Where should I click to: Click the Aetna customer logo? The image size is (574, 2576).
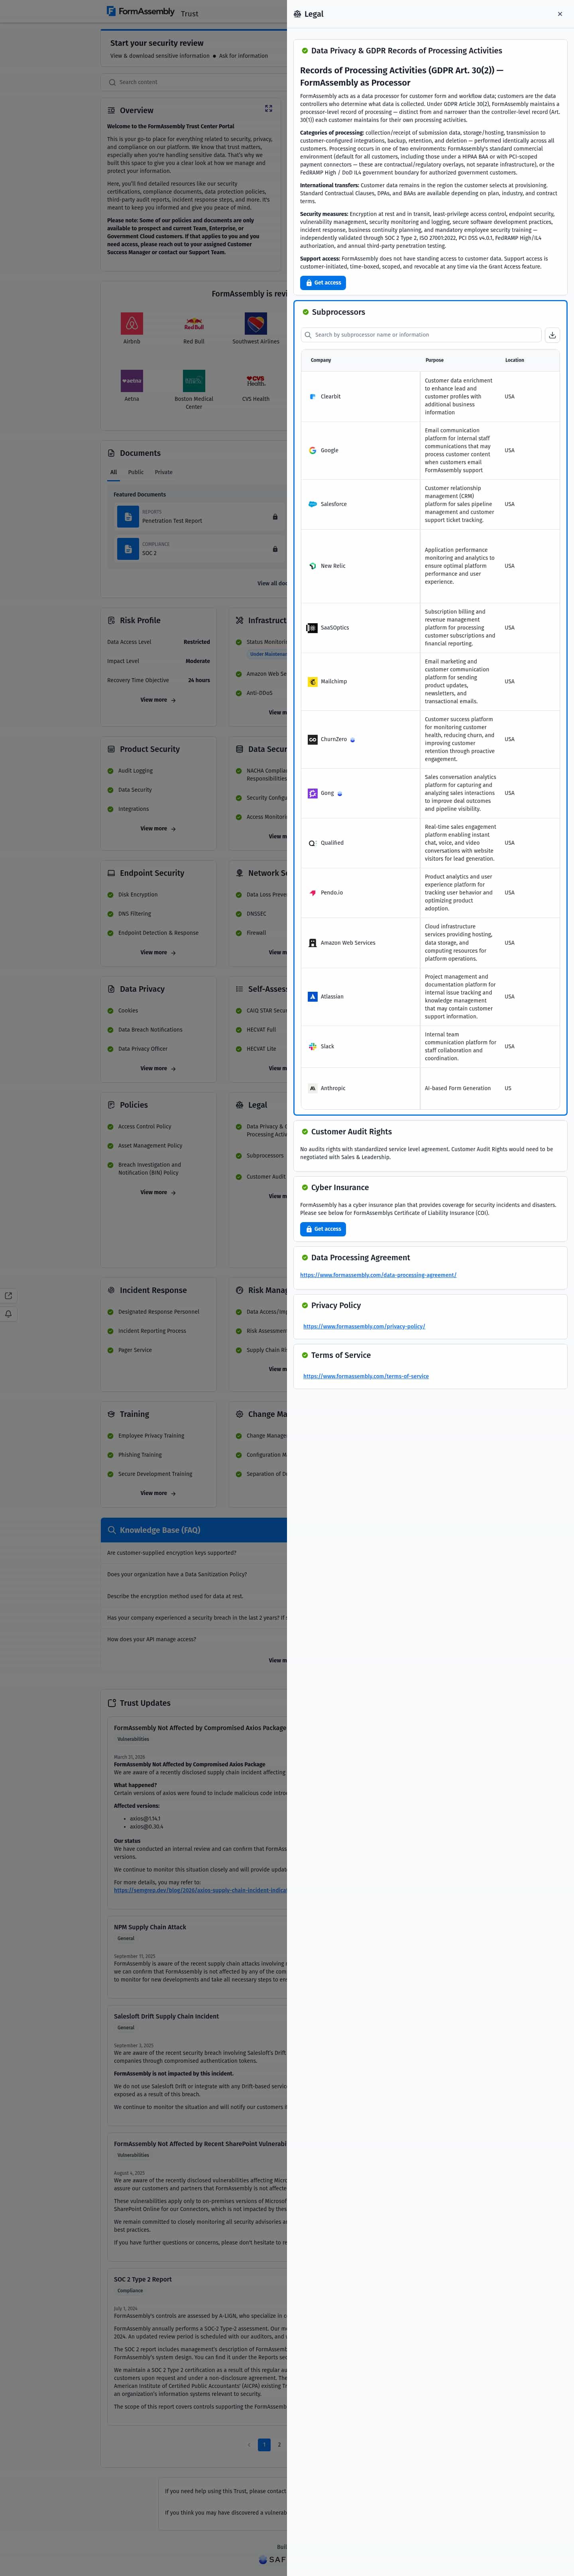pos(132,381)
